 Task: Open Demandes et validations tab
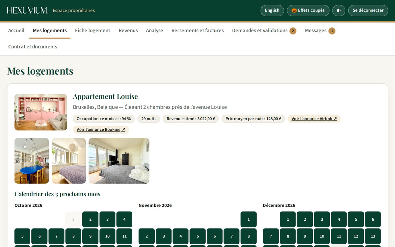[264, 31]
